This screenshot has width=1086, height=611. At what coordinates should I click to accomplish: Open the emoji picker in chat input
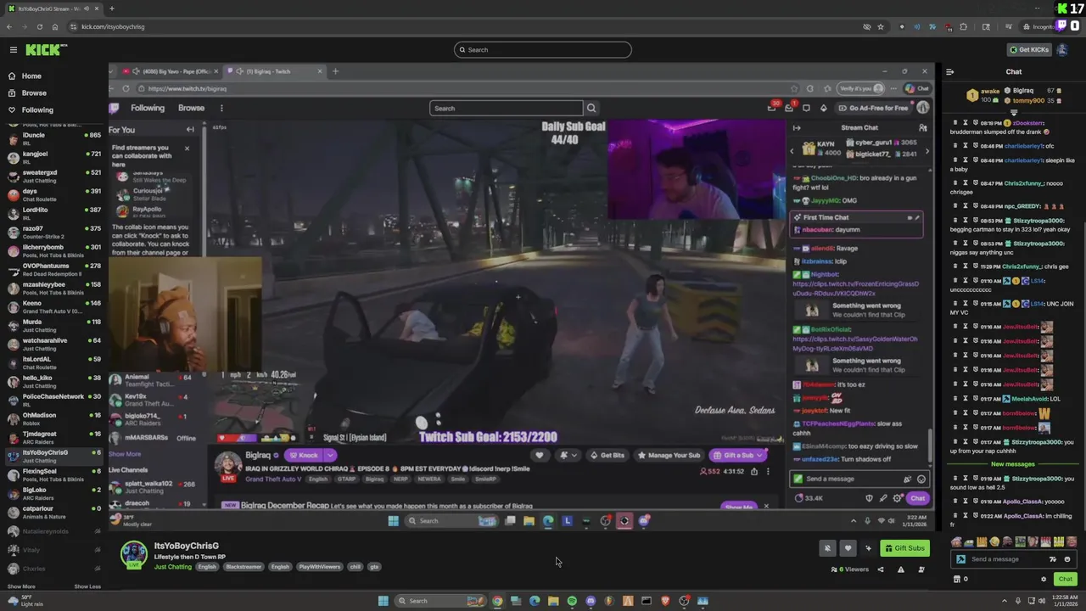coord(1067,559)
